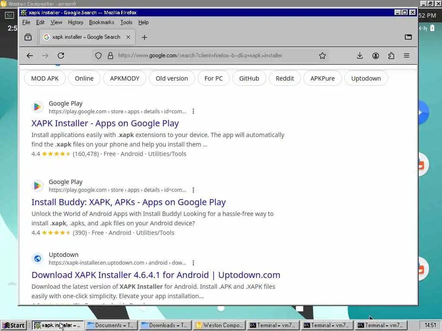442x331 pixels.
Task: Open the Firefox account icon
Action: (x=376, y=56)
